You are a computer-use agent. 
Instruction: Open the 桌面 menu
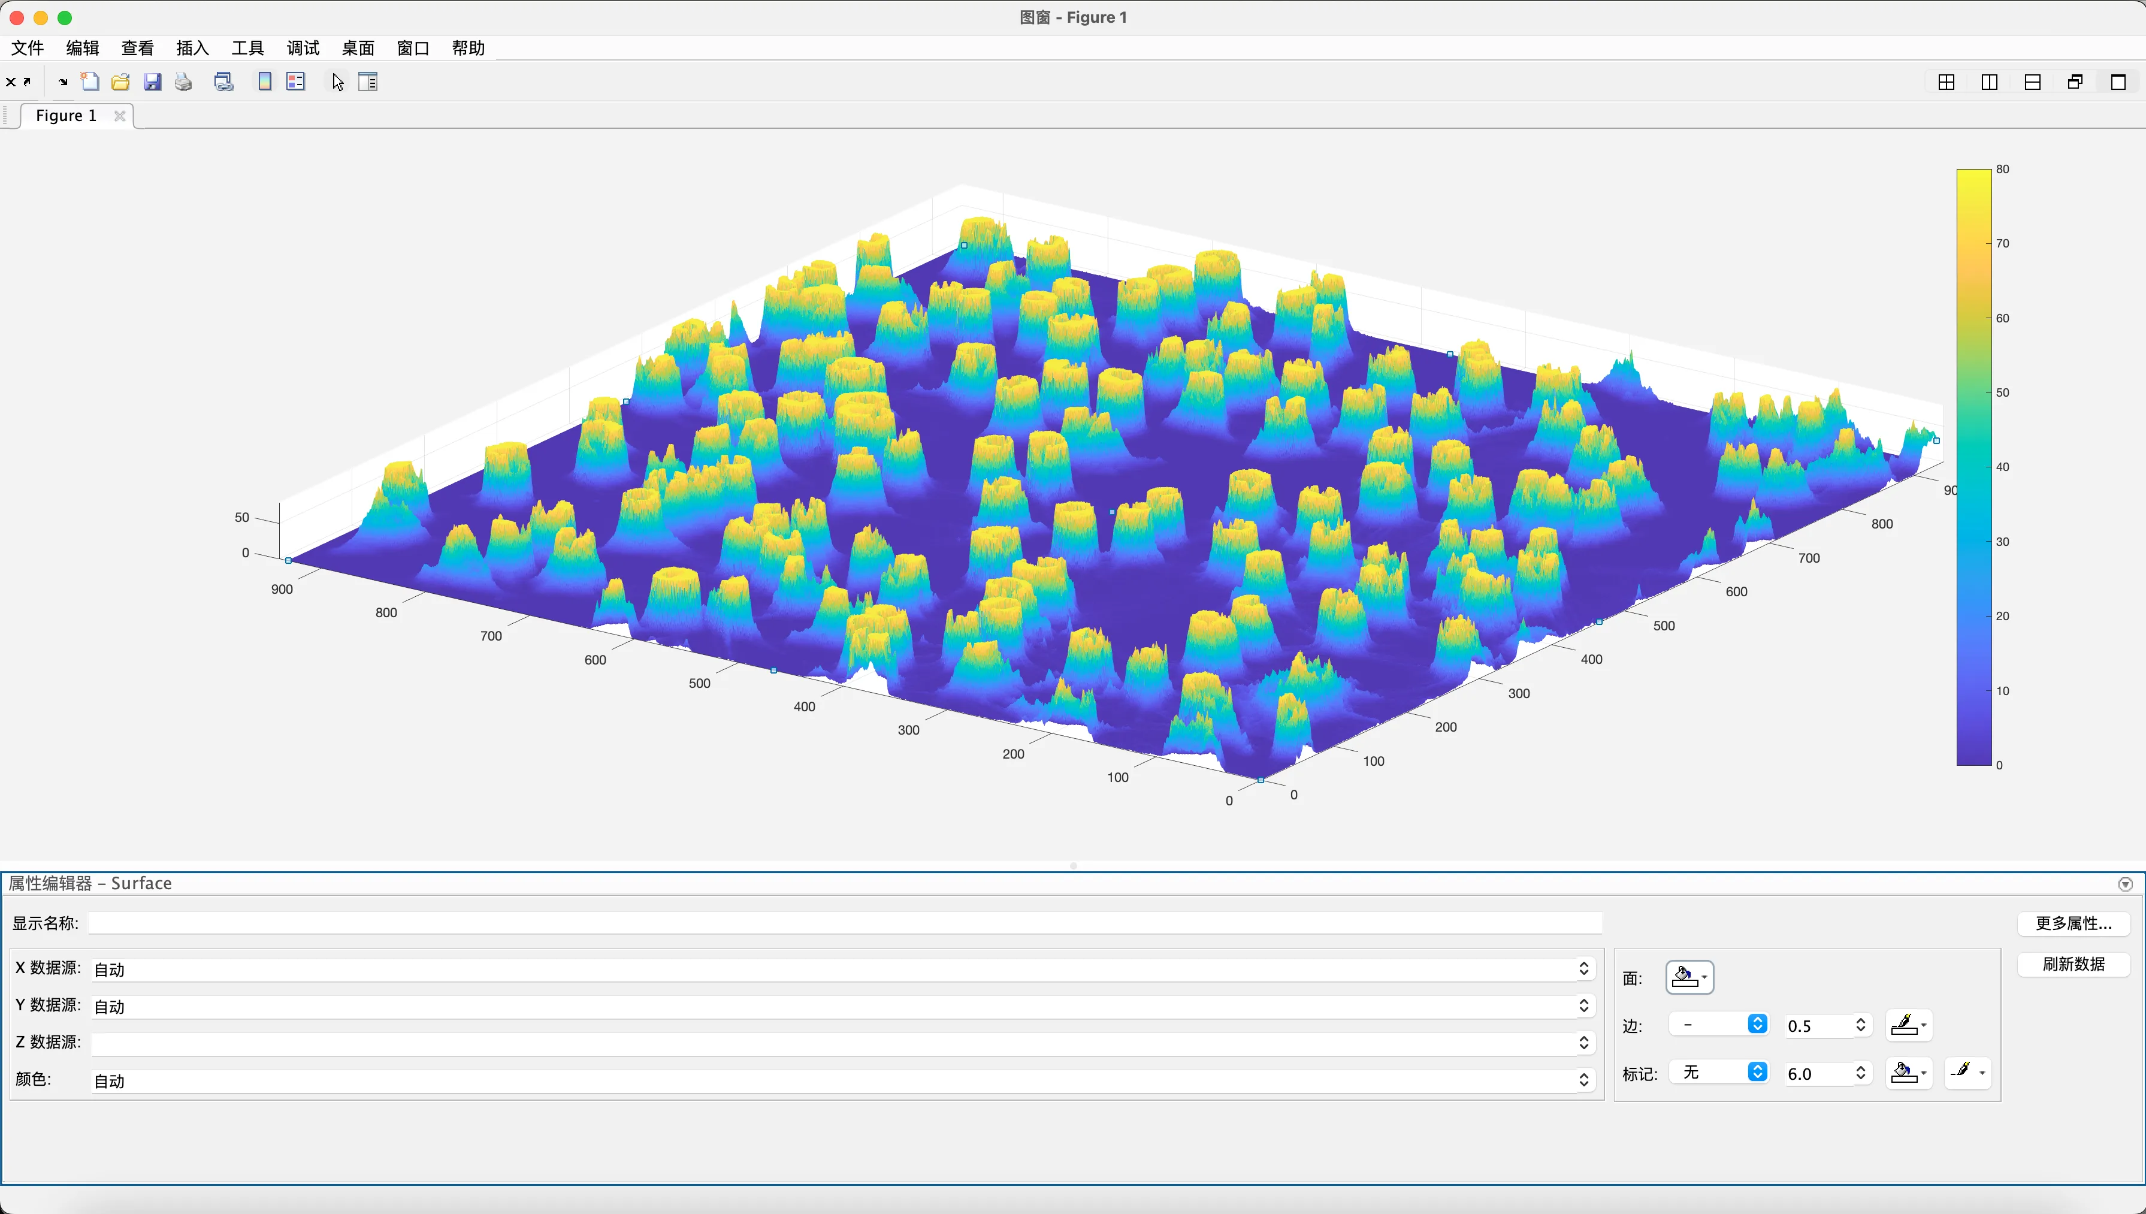click(x=358, y=47)
